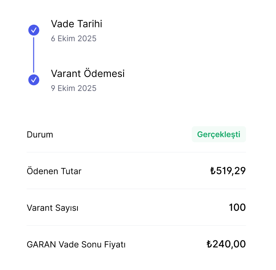Click the Durum row label
Screen dimensions: 276x270
(x=40, y=135)
